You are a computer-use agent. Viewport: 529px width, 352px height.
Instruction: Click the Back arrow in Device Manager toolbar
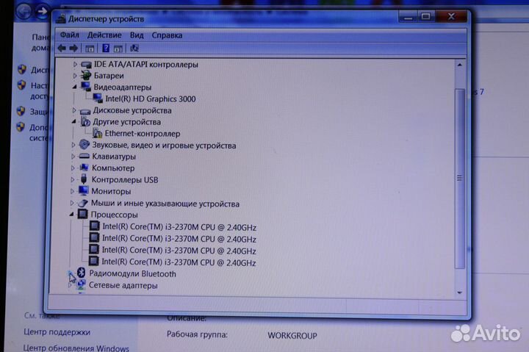click(x=62, y=49)
